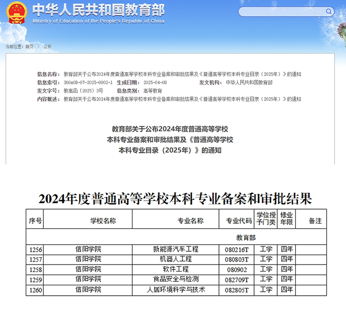The width and height of the screenshot is (346, 313).
Task: Click the 080902 major code cell
Action: pos(236,269)
